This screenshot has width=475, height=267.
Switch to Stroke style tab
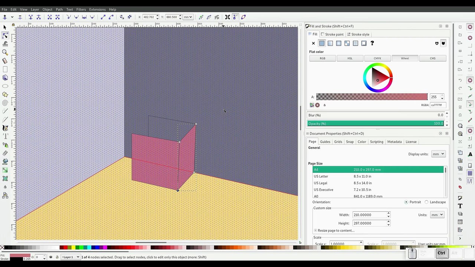coord(358,34)
